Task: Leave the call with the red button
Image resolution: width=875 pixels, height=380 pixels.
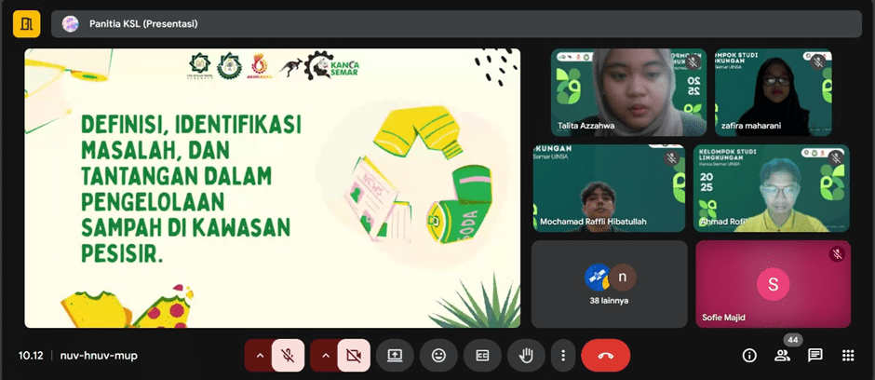Action: pyautogui.click(x=605, y=355)
